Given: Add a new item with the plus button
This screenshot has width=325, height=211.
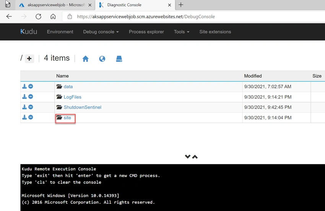Looking at the screenshot, I should coord(29,58).
